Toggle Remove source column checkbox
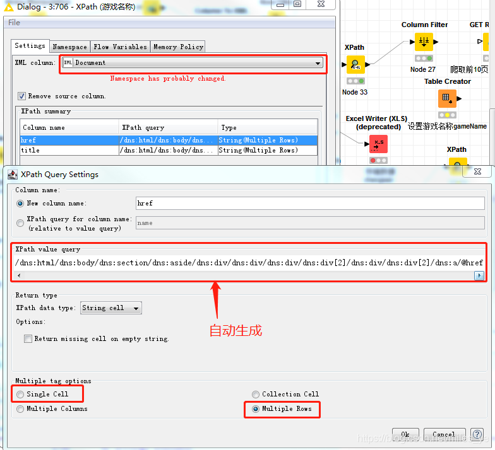 click(x=21, y=96)
